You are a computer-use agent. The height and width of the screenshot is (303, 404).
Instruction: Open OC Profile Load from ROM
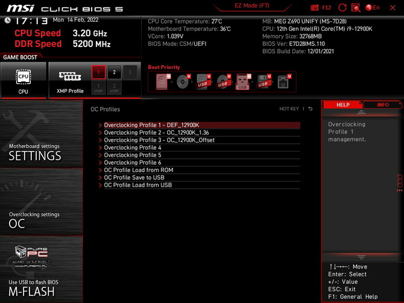[202, 170]
